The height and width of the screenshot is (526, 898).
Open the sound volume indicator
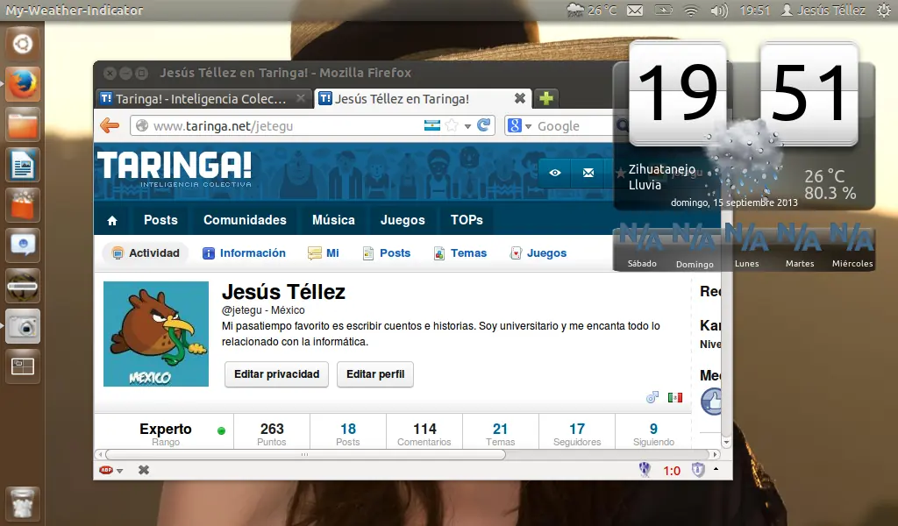point(719,11)
